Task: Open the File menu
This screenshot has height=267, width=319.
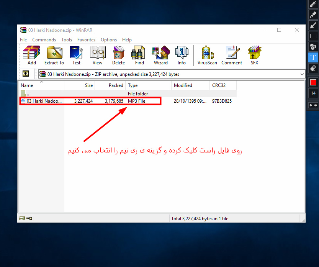Action: tap(23, 40)
